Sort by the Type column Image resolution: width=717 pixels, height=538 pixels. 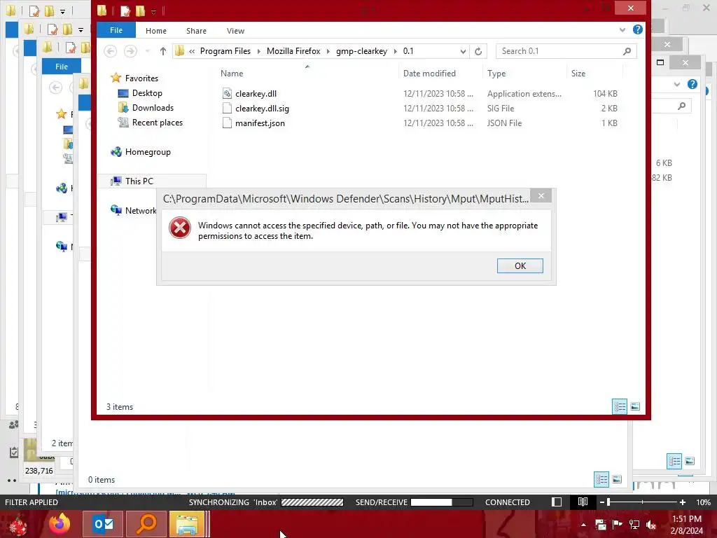click(496, 73)
